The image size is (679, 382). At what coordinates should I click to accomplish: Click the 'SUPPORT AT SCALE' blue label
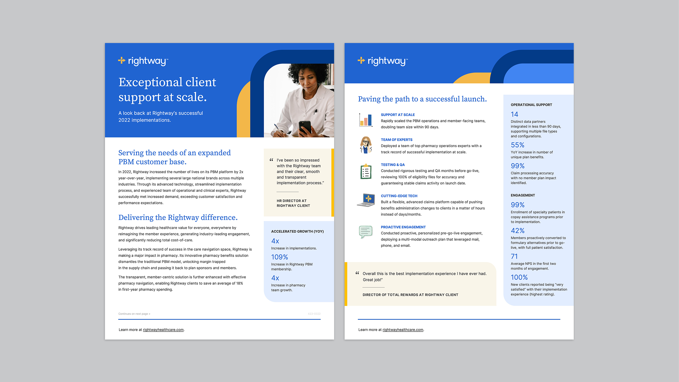coord(398,115)
